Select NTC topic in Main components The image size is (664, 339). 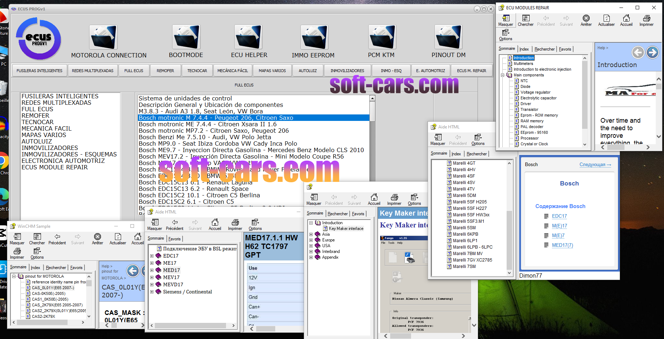[524, 81]
